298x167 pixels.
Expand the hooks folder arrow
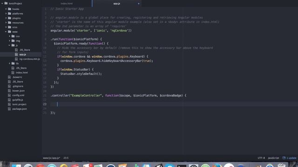(x=6, y=9)
